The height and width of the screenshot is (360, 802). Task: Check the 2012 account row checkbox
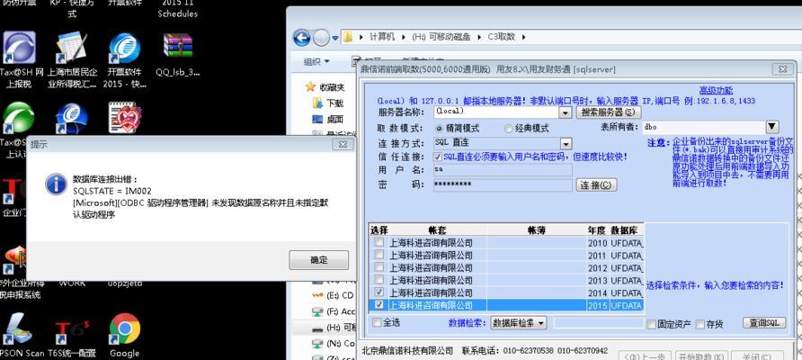point(379,266)
